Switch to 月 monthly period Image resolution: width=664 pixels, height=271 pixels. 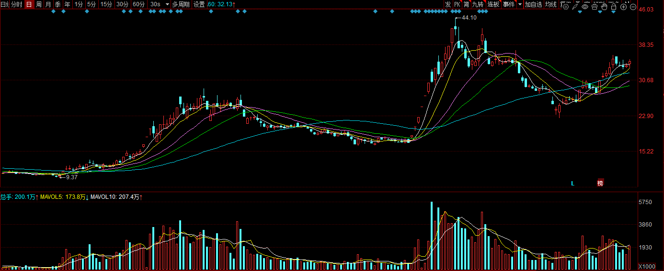click(x=48, y=4)
